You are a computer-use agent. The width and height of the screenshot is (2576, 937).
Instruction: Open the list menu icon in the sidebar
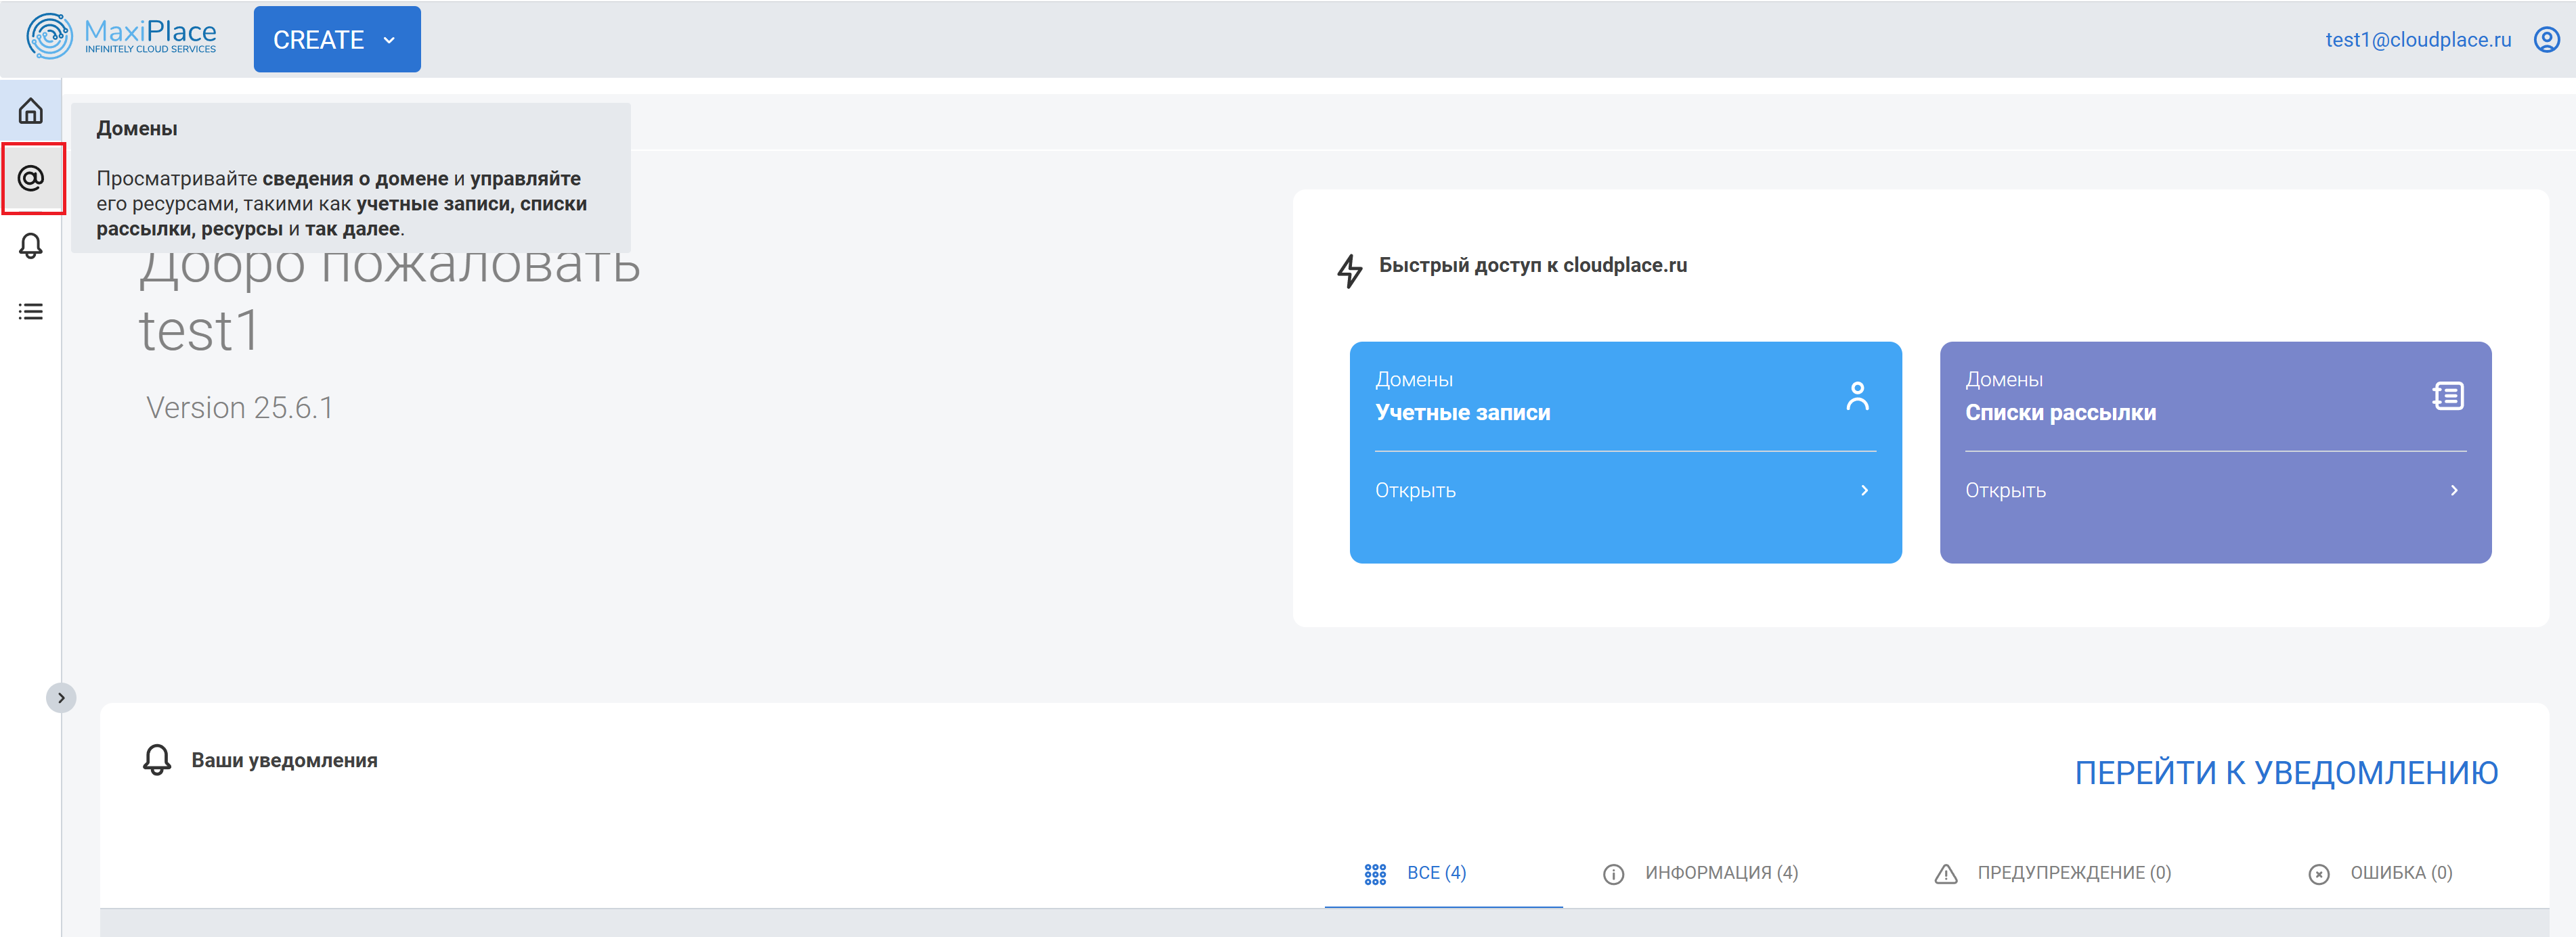[31, 312]
